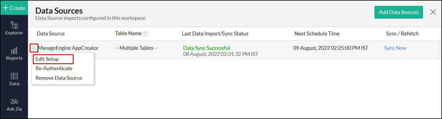Click the Data Sync Successful status text
This screenshot has width=442, height=119.
click(206, 48)
